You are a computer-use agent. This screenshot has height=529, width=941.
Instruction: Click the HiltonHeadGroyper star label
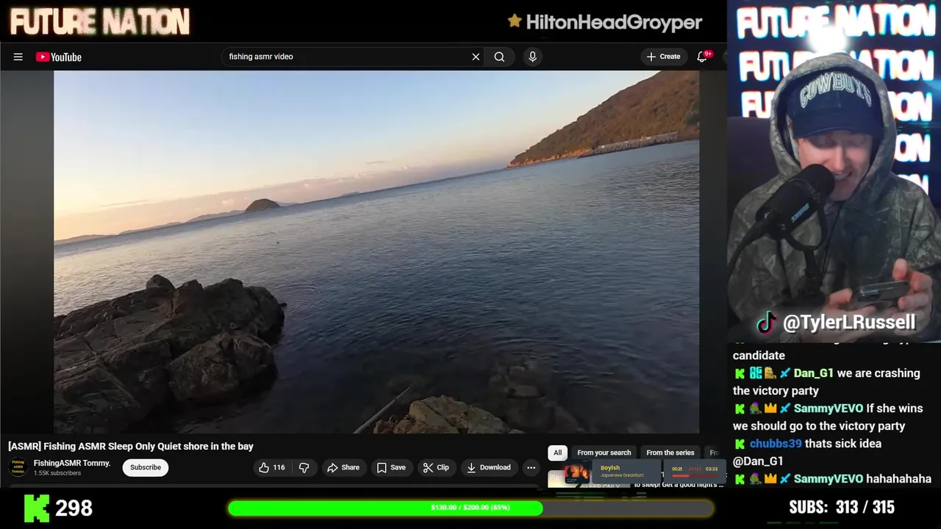[x=604, y=22]
